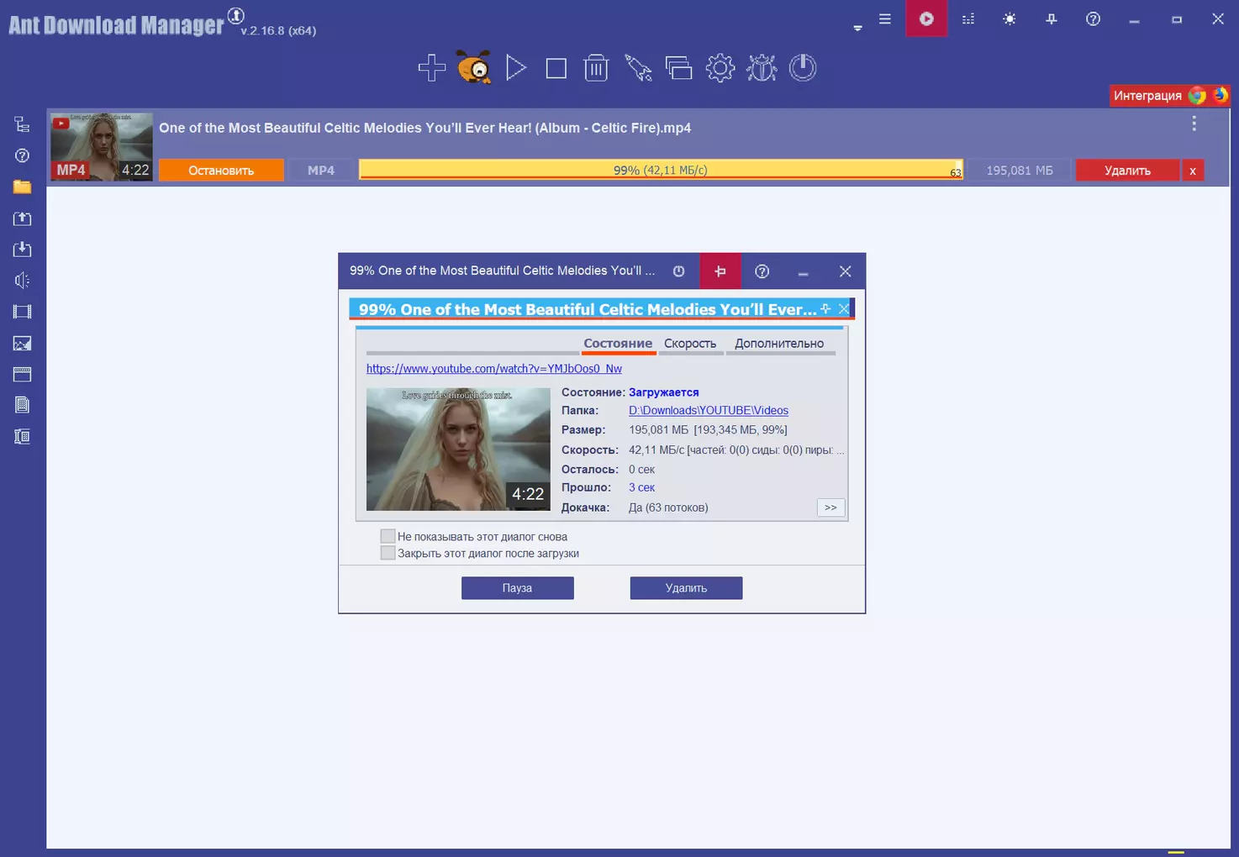The width and height of the screenshot is (1239, 857).
Task: Click the video preview thumbnail in the dialog
Action: click(x=458, y=450)
